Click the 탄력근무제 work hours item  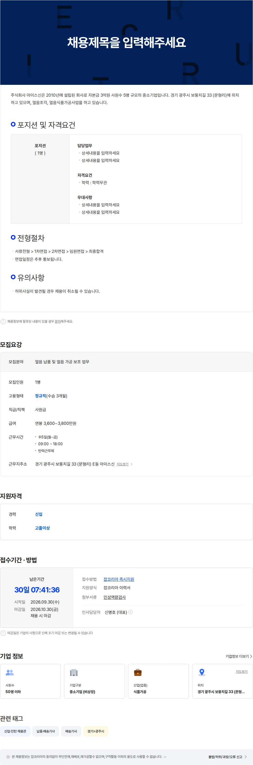tap(46, 451)
